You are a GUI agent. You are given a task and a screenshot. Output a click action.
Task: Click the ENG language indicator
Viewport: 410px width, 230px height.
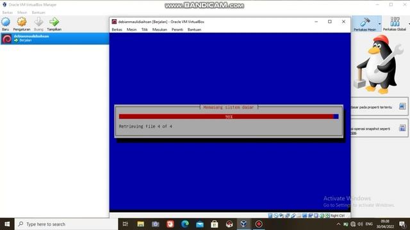(x=369, y=224)
